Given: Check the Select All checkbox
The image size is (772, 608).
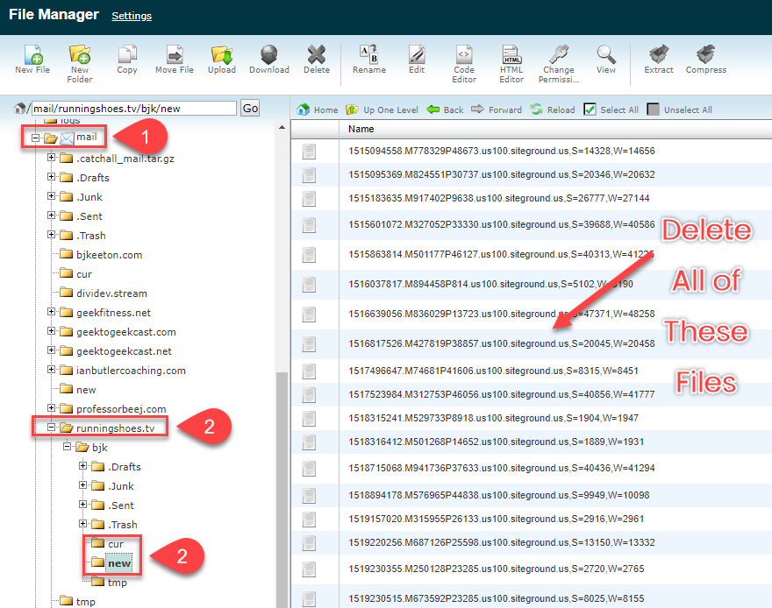Looking at the screenshot, I should pos(590,110).
